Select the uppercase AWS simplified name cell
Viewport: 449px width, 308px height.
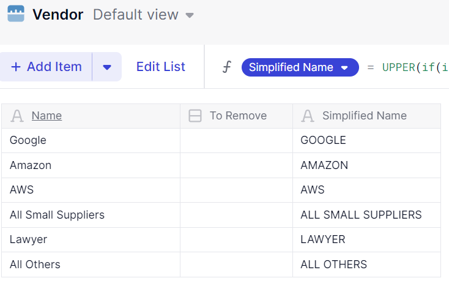pyautogui.click(x=366, y=190)
